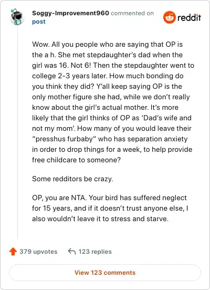Viewport: 210px width, 290px height.
Task: Click the "OP, you are NTA" paragraph
Action: (110, 208)
